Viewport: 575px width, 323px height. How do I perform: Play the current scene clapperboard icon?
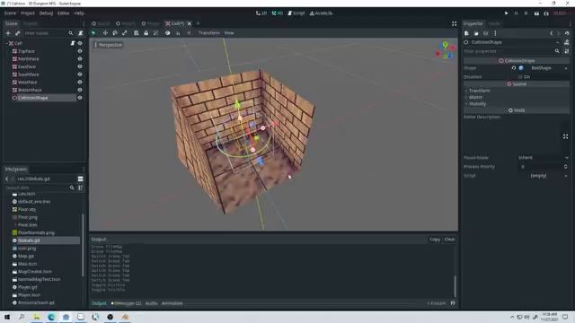tap(536, 13)
